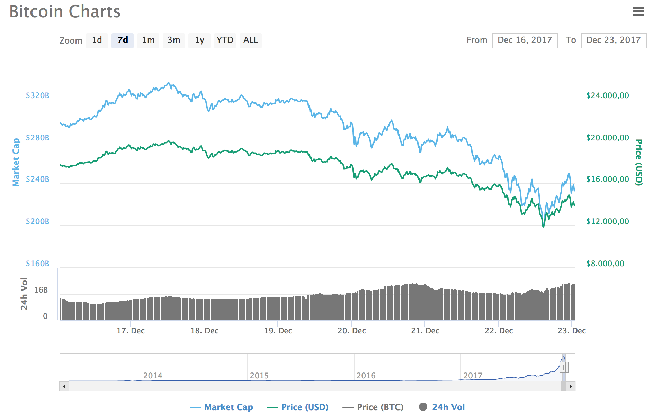Image resolution: width=662 pixels, height=415 pixels.
Task: Click navigator scroll left arrow
Action: pos(64,386)
